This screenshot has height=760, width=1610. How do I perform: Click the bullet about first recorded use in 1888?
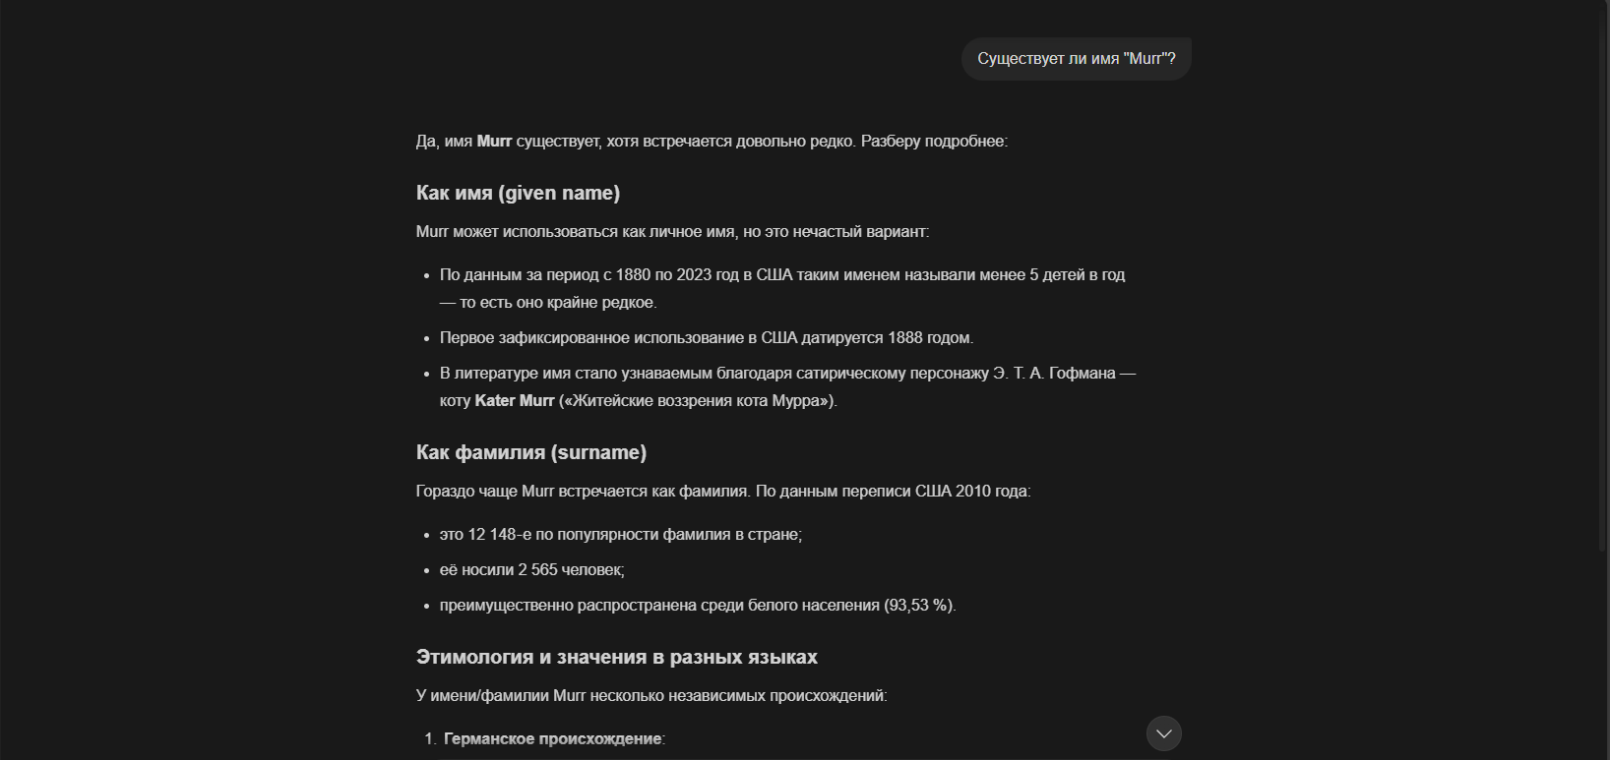coord(706,338)
